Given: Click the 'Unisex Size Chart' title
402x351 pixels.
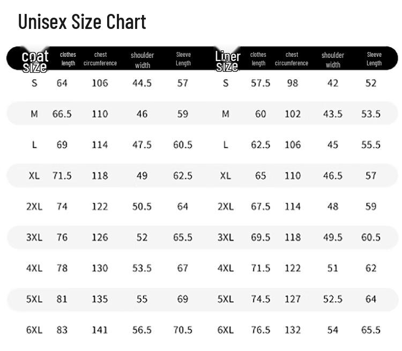Looking at the screenshot, I should pyautogui.click(x=82, y=22).
